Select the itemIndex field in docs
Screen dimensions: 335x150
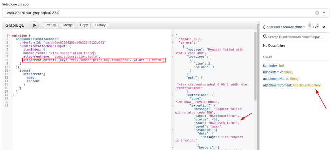coord(271,66)
